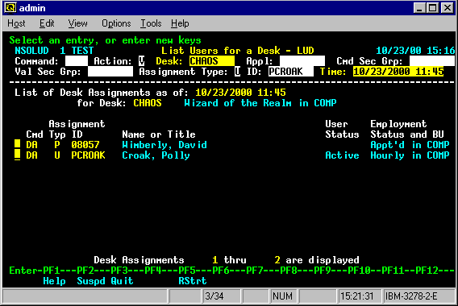Click the Desk field showing CHAOS

[x=212, y=61]
